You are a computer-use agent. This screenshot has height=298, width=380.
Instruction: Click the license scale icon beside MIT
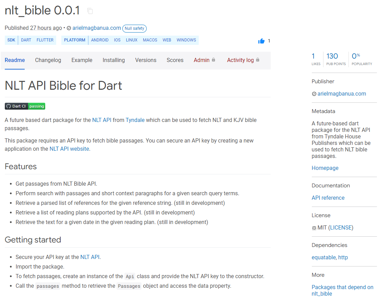(x=314, y=228)
